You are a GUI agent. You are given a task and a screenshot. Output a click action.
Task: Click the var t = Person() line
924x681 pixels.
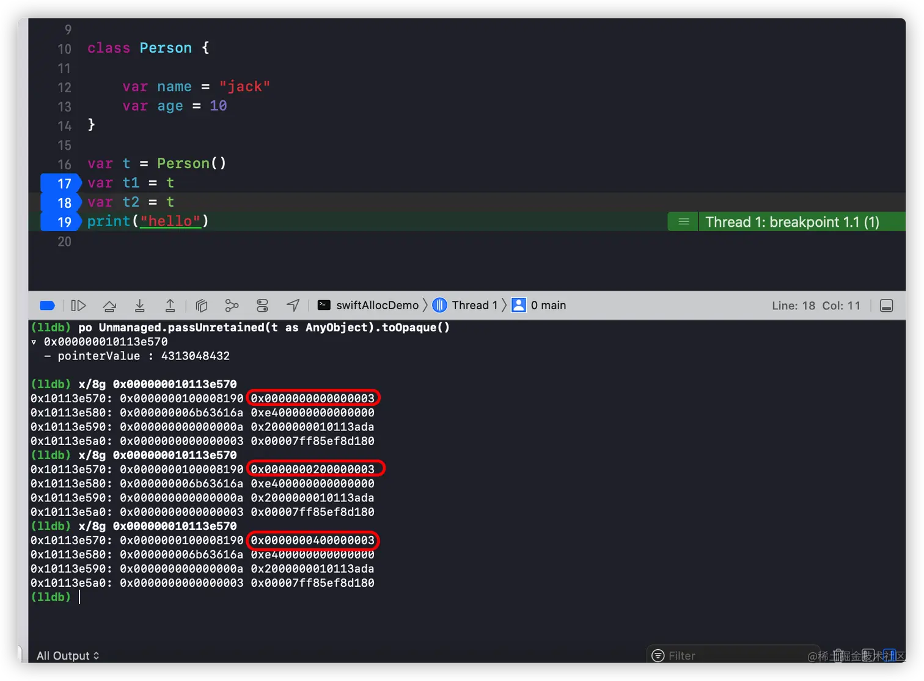156,164
